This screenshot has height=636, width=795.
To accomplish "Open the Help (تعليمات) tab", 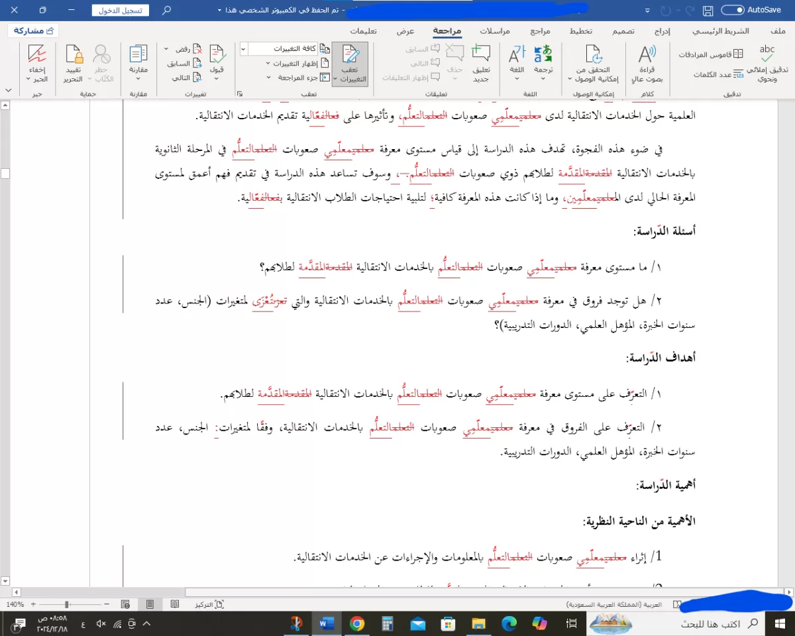I will point(364,31).
